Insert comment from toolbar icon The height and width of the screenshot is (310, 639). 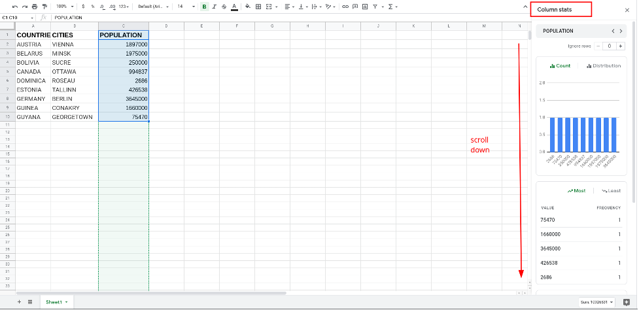(355, 7)
